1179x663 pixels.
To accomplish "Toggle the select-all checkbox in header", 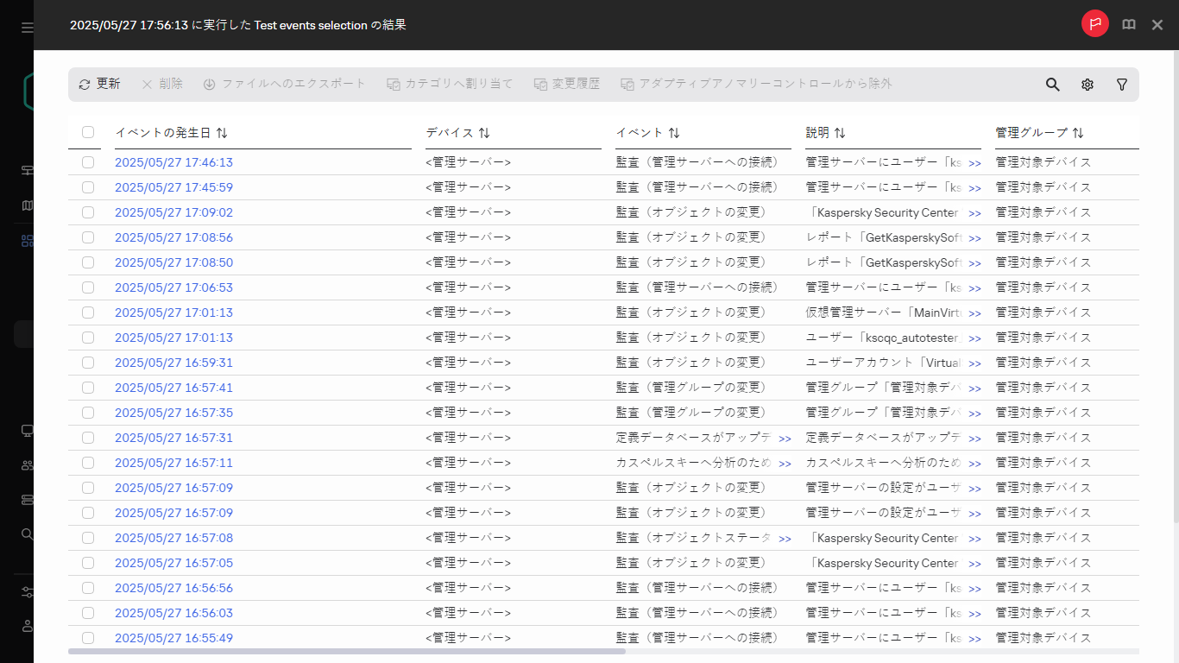I will coord(88,132).
